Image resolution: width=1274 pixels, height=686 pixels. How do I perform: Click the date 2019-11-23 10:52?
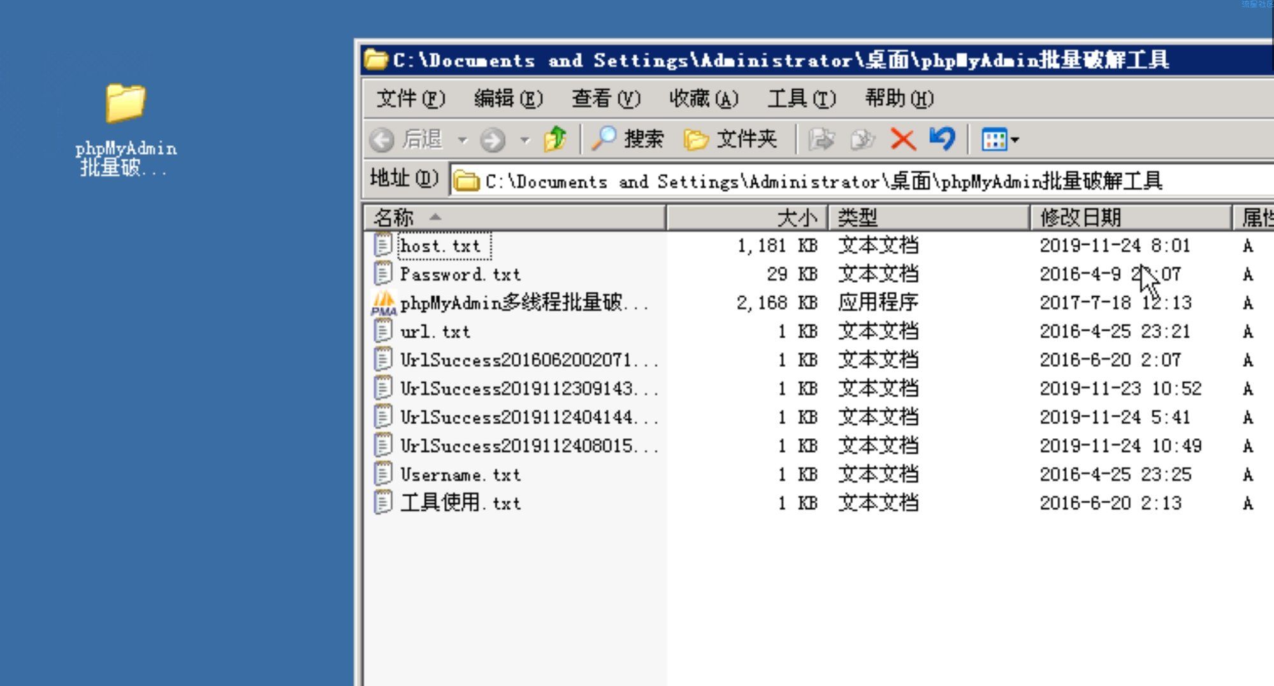(x=1120, y=389)
